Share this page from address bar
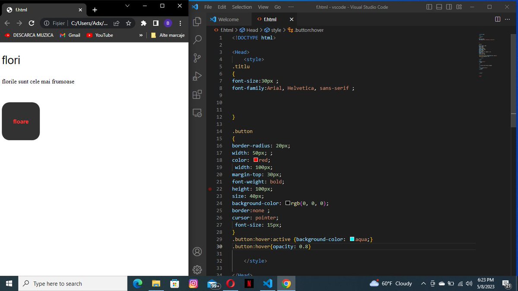518x291 pixels. click(x=117, y=23)
